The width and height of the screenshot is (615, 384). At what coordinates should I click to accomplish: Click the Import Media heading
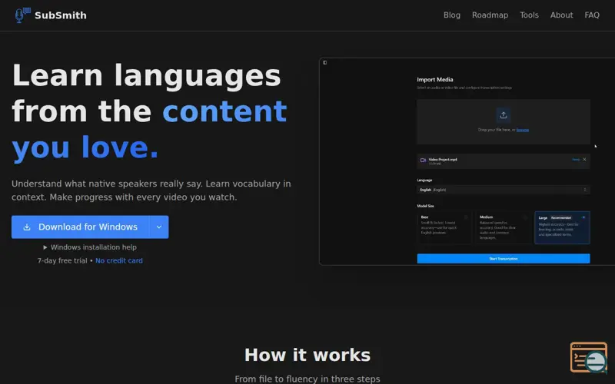pyautogui.click(x=435, y=80)
